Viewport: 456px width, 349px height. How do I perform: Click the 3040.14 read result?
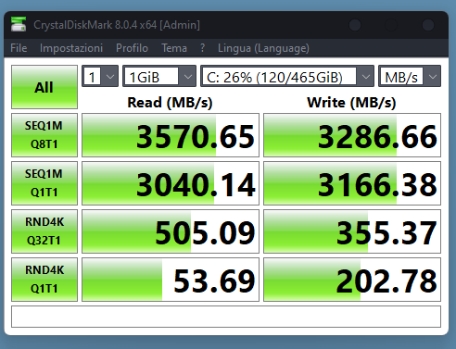[171, 183]
